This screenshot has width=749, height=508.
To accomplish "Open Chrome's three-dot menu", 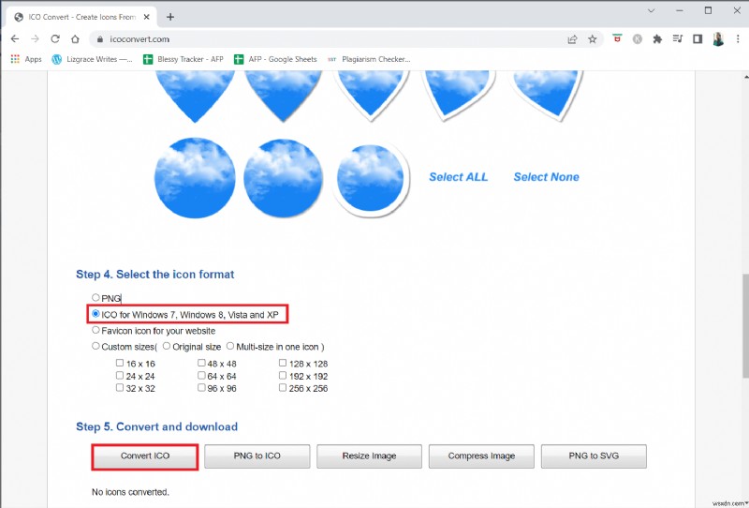I will click(738, 39).
